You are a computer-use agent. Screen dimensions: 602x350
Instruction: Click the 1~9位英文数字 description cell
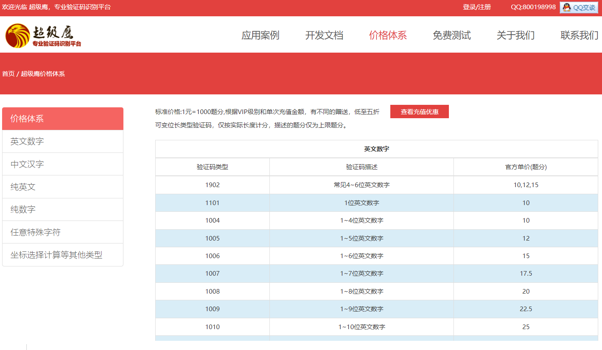362,309
